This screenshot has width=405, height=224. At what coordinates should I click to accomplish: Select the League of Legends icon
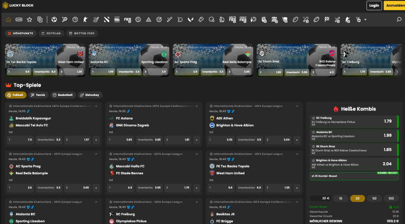click(x=222, y=20)
